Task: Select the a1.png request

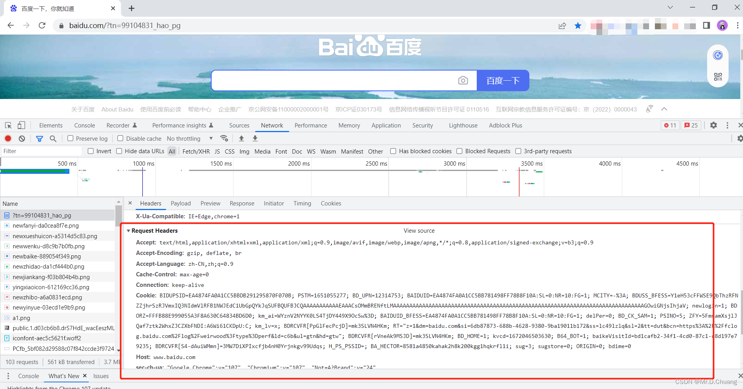Action: coord(22,318)
